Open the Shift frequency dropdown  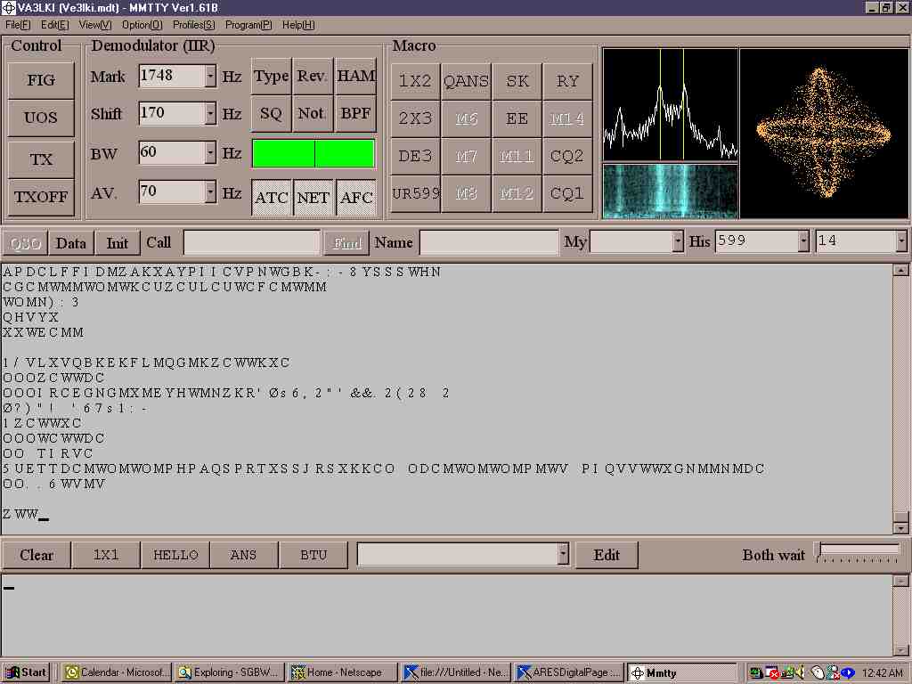[210, 113]
